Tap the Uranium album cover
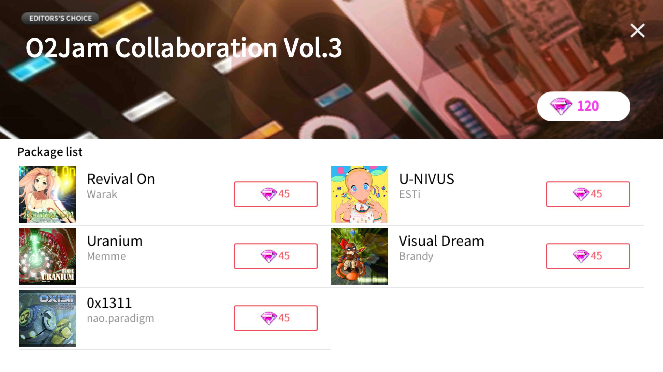 [48, 256]
